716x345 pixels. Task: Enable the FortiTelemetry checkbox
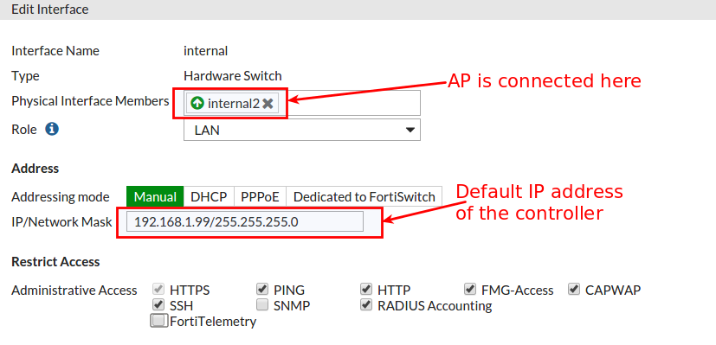pyautogui.click(x=158, y=321)
